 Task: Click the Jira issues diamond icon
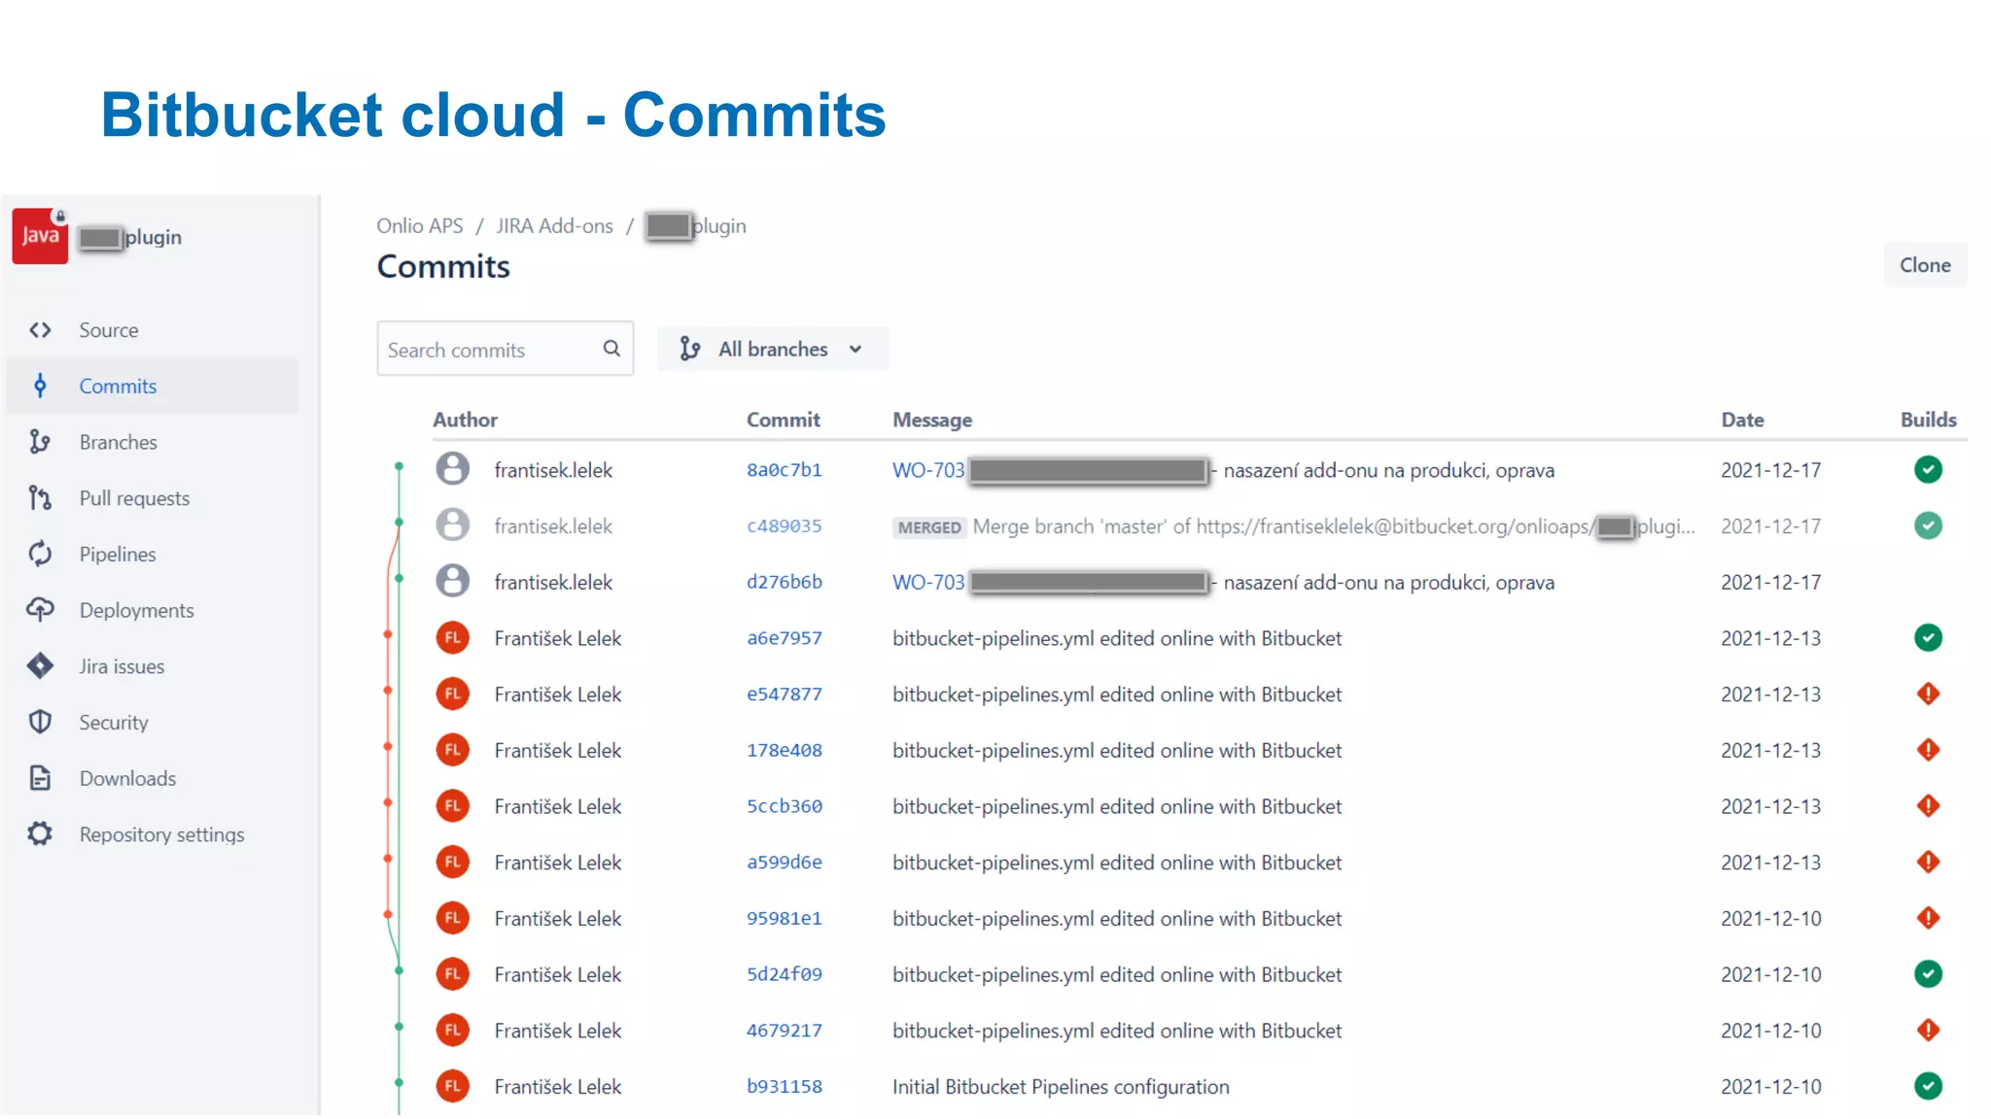tap(40, 666)
